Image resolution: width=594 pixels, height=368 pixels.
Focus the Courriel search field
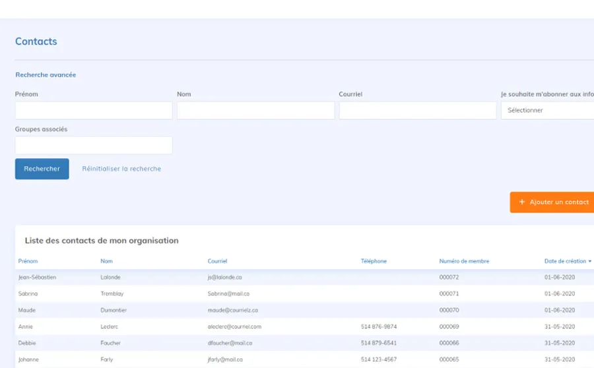pyautogui.click(x=417, y=110)
